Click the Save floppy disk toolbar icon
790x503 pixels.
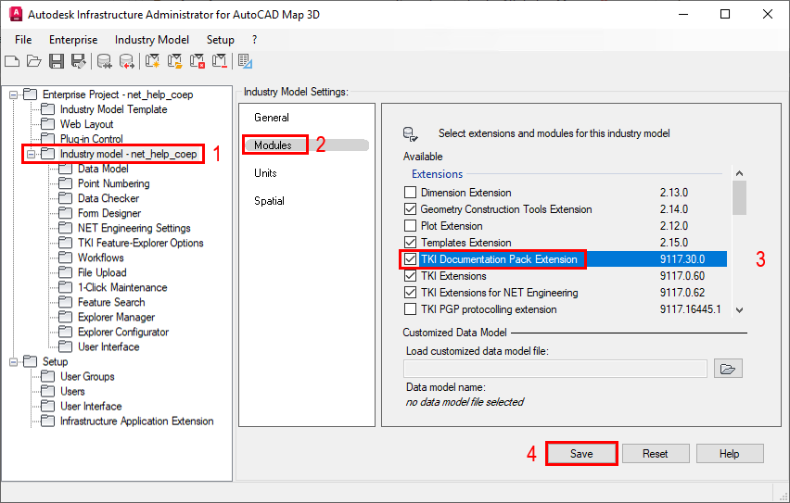pos(57,62)
